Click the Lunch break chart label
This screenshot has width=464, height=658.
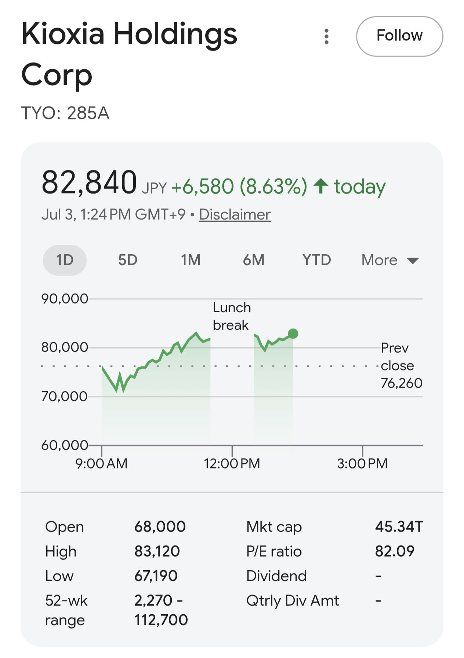click(232, 316)
